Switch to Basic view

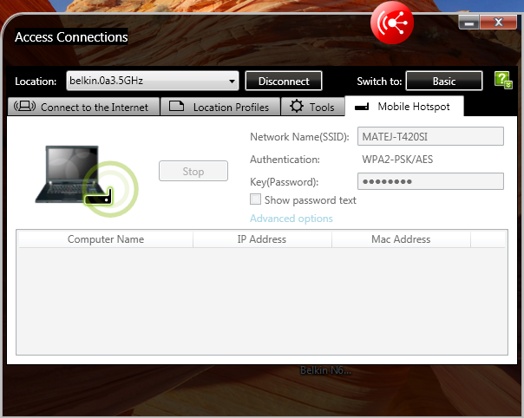point(444,82)
